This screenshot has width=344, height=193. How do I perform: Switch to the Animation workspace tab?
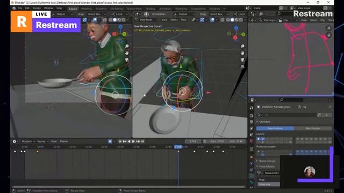tap(165, 9)
